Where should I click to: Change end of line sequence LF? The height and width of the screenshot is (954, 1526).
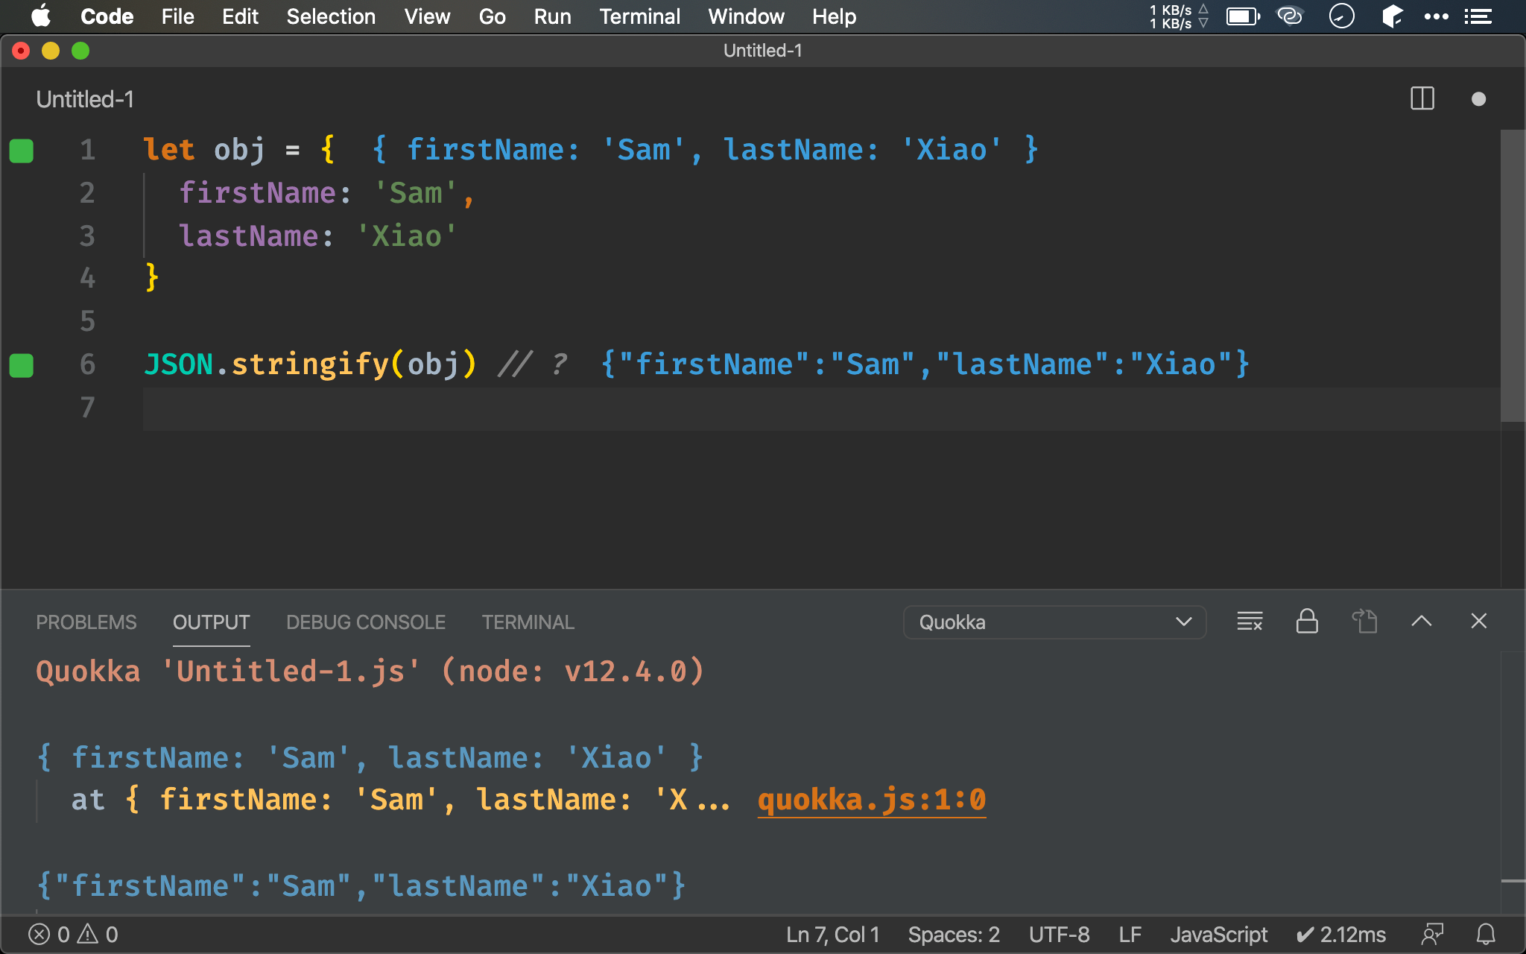pos(1130,935)
